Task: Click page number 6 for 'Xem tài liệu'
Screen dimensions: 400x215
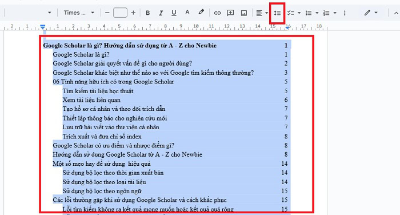Action: 286,100
